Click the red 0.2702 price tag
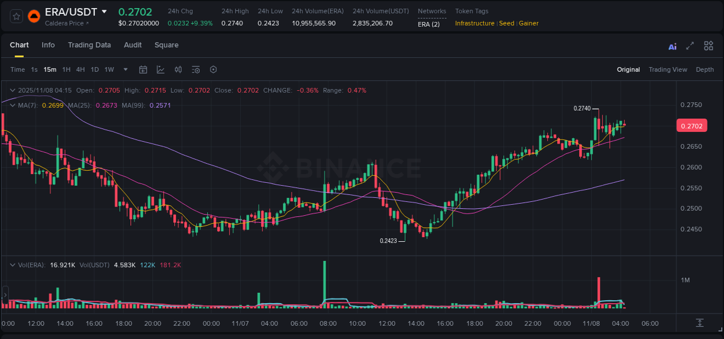This screenshot has height=339, width=724. click(692, 126)
